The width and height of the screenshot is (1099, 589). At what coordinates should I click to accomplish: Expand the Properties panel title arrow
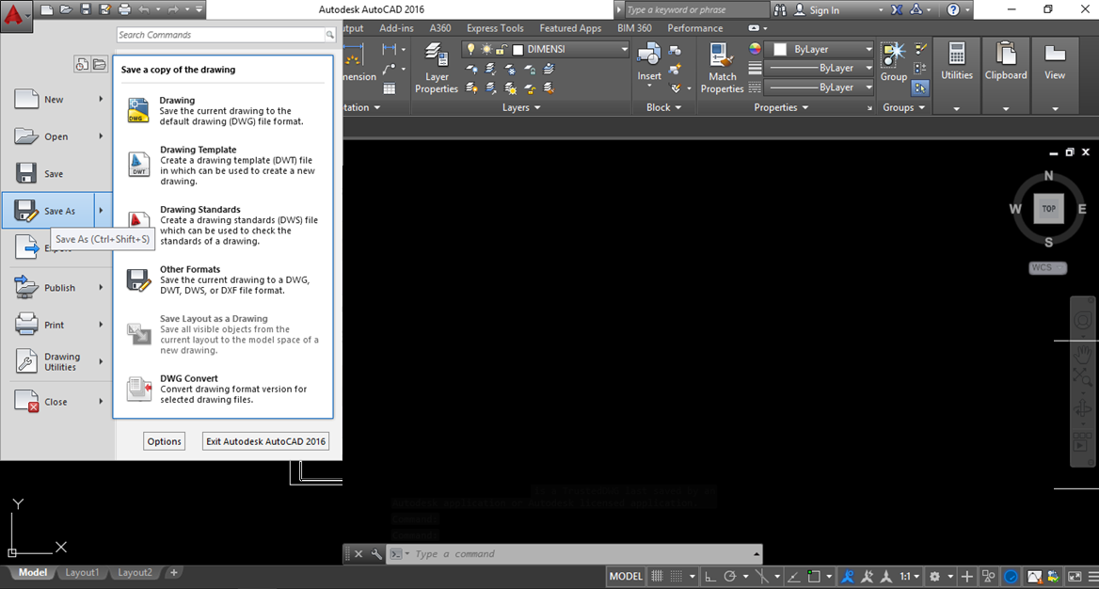click(x=804, y=108)
